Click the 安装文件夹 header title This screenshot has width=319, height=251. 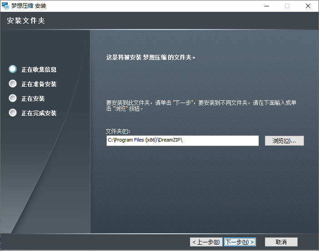26,21
